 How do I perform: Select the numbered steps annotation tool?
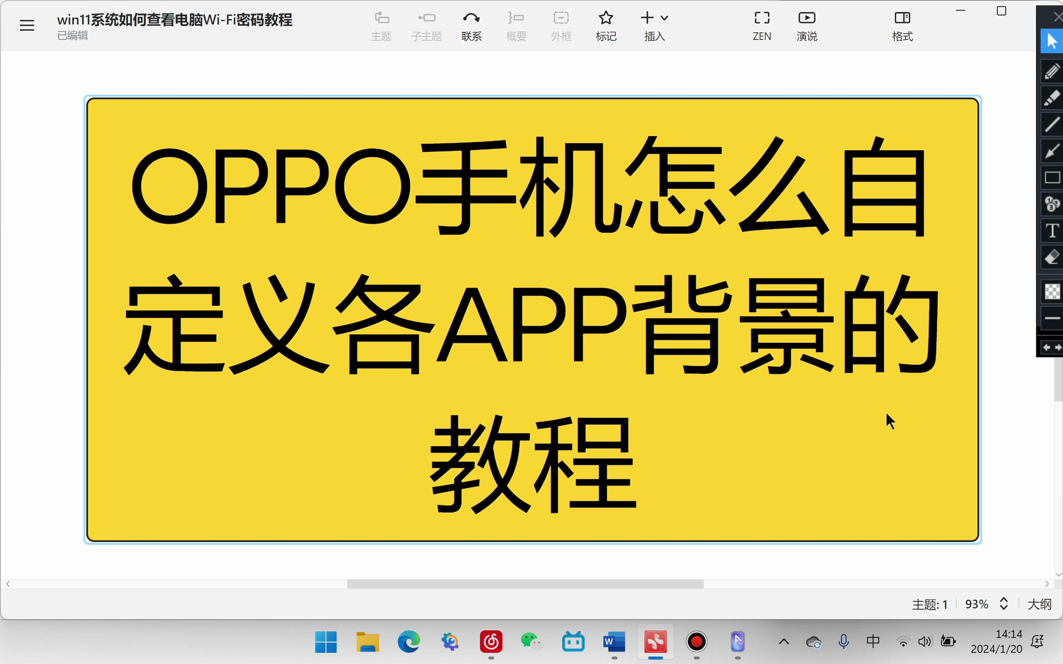point(1052,204)
